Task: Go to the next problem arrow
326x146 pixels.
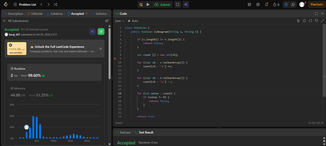Action: 48,4
